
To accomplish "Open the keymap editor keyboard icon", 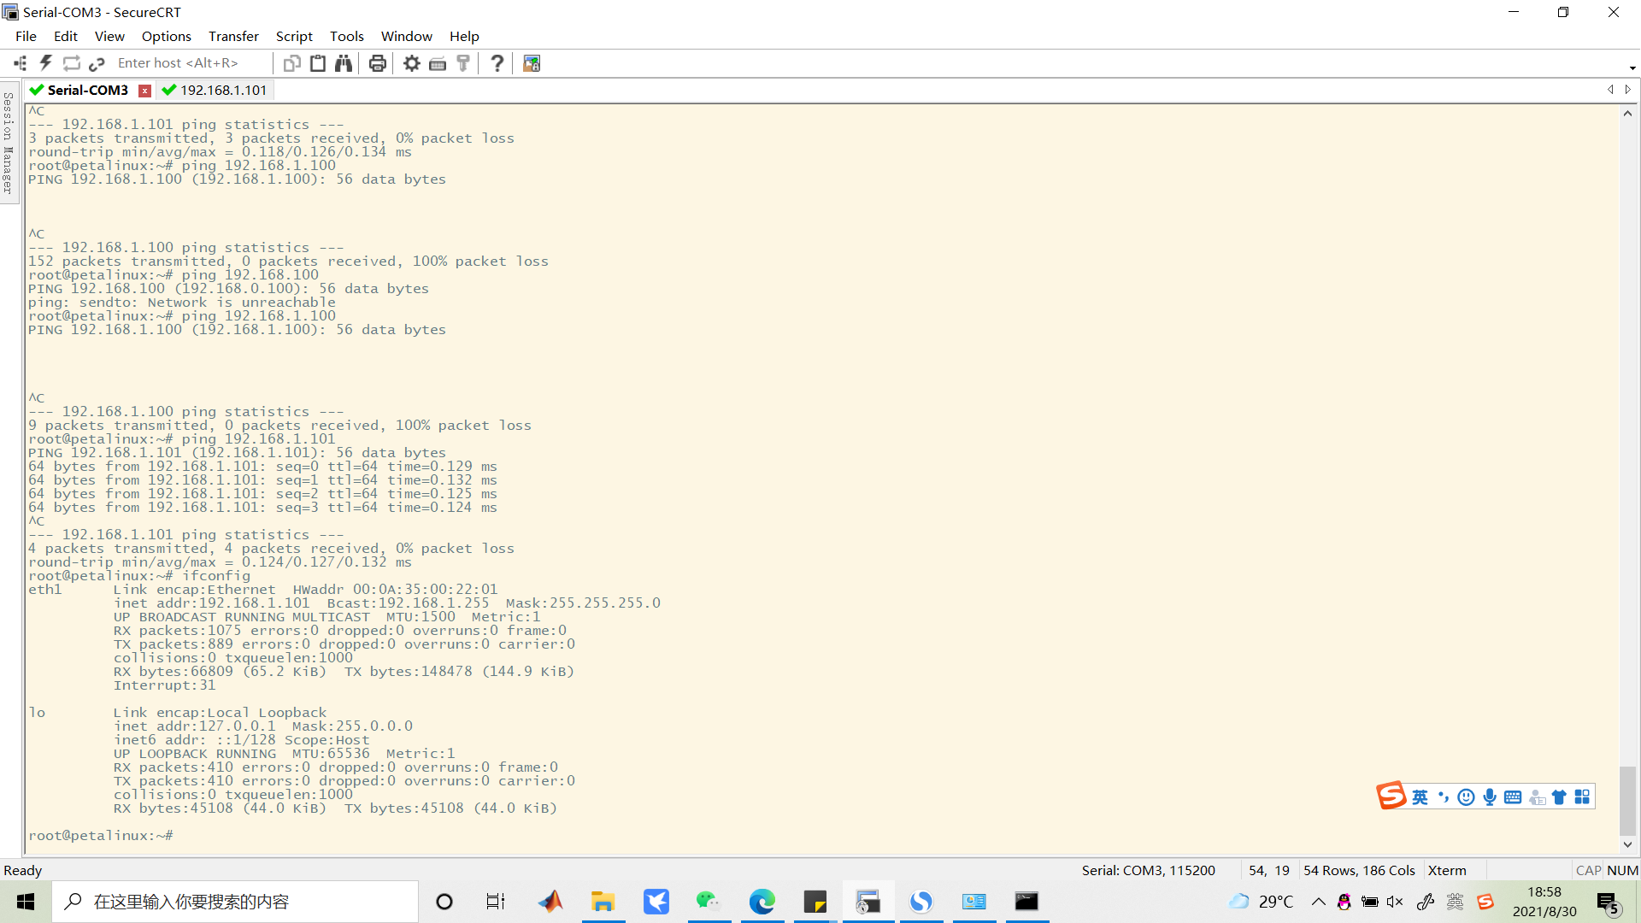I will (438, 62).
